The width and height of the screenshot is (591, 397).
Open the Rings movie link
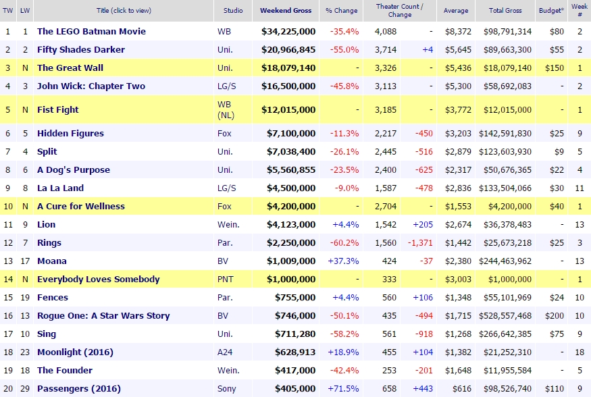click(49, 243)
